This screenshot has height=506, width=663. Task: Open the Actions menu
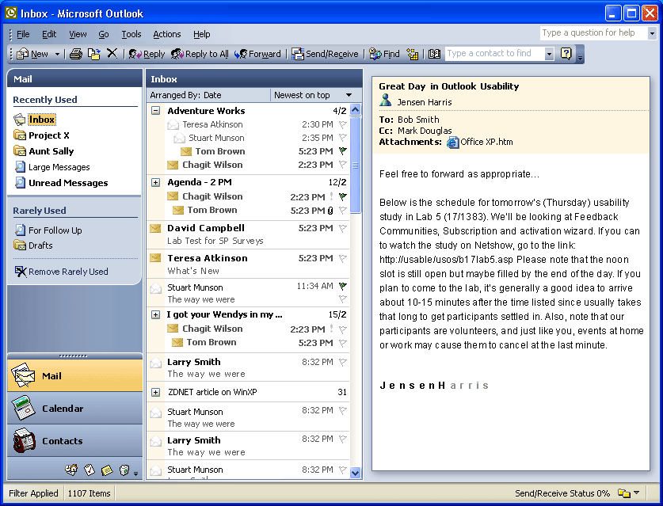tap(167, 34)
